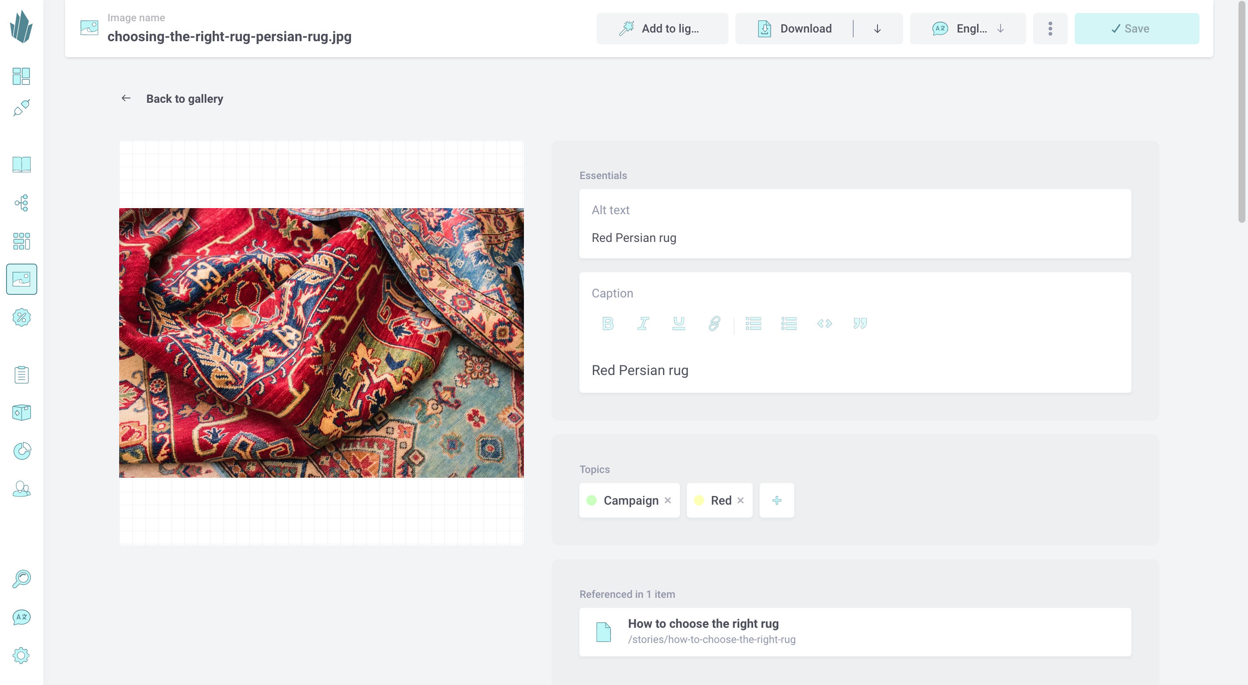This screenshot has height=685, width=1248.
Task: Open the users icon in sidebar
Action: pos(21,489)
